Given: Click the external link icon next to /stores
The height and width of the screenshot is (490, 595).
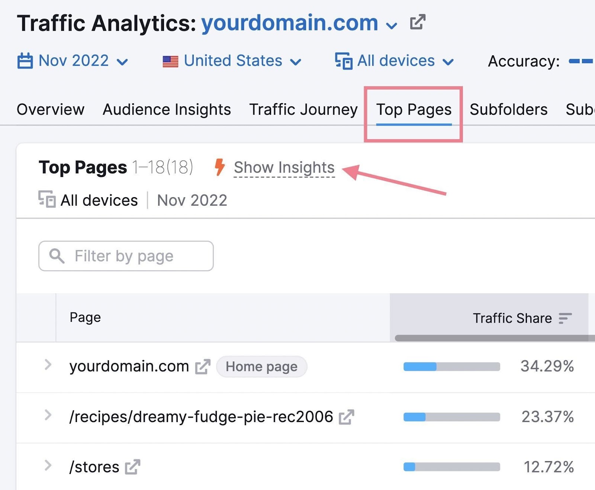Looking at the screenshot, I should 133,467.
